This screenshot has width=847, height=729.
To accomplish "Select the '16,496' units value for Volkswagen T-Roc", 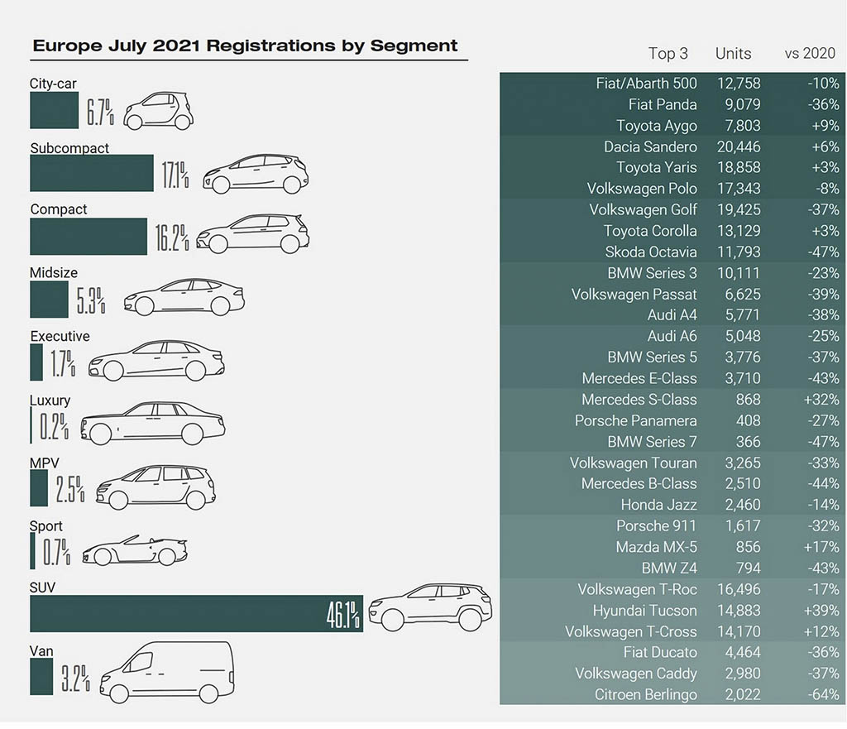I will [739, 589].
